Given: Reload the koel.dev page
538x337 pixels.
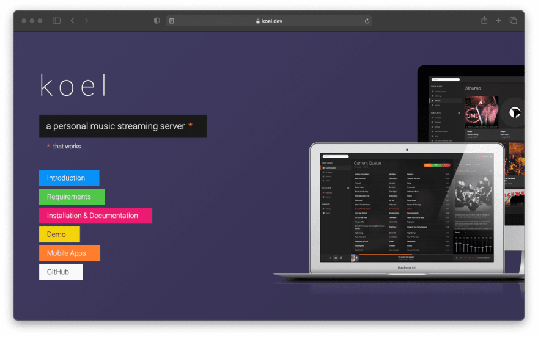Looking at the screenshot, I should click(367, 21).
